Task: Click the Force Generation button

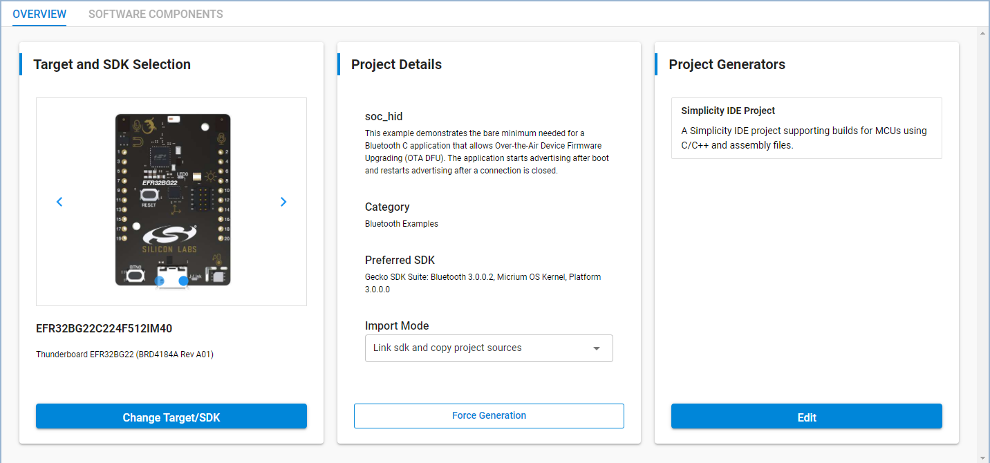Action: tap(489, 416)
